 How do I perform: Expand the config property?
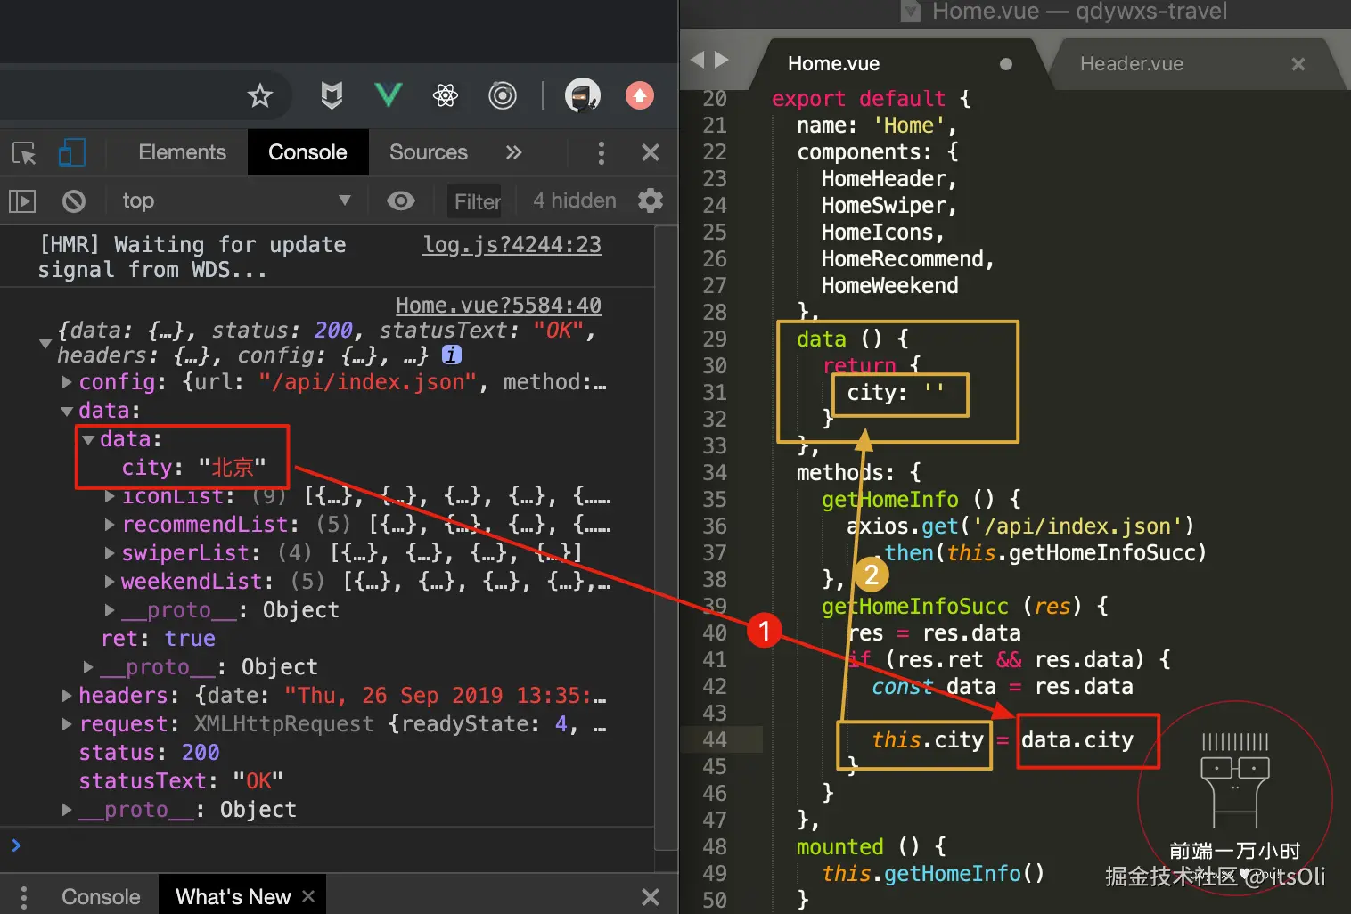pos(67,382)
